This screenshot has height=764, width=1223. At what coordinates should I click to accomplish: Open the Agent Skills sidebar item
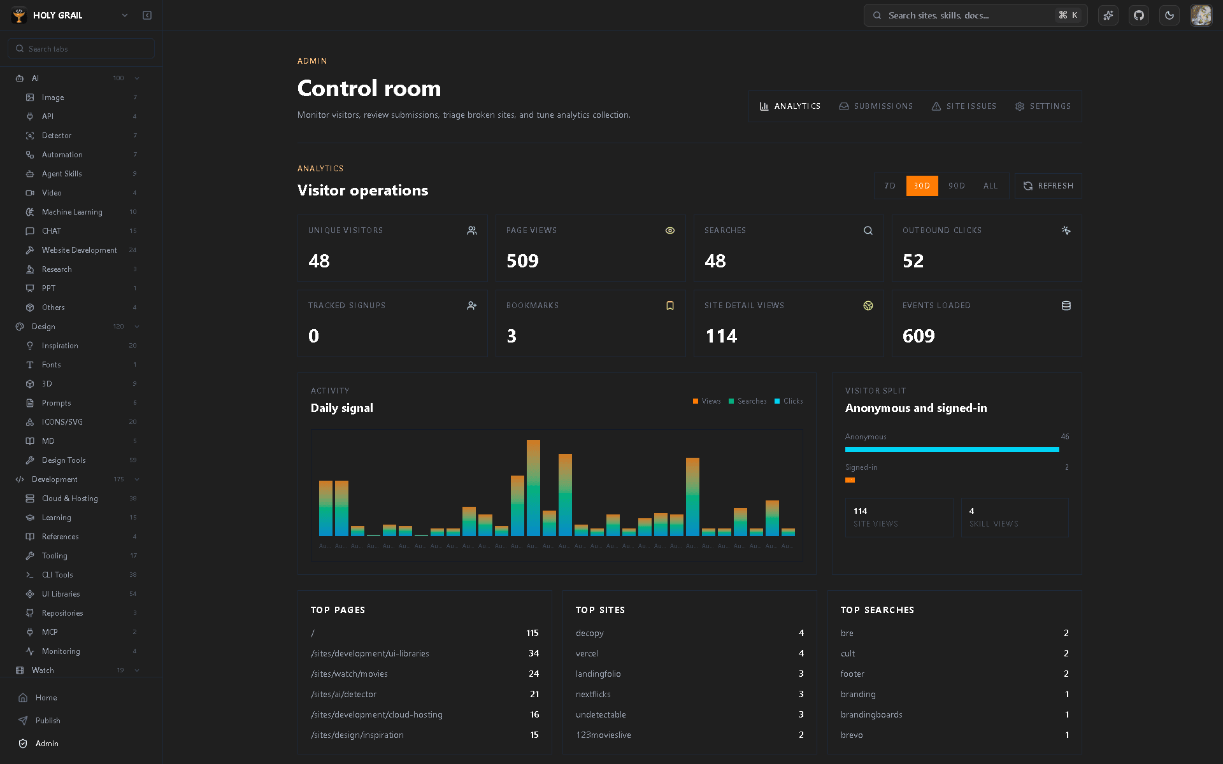pos(82,174)
